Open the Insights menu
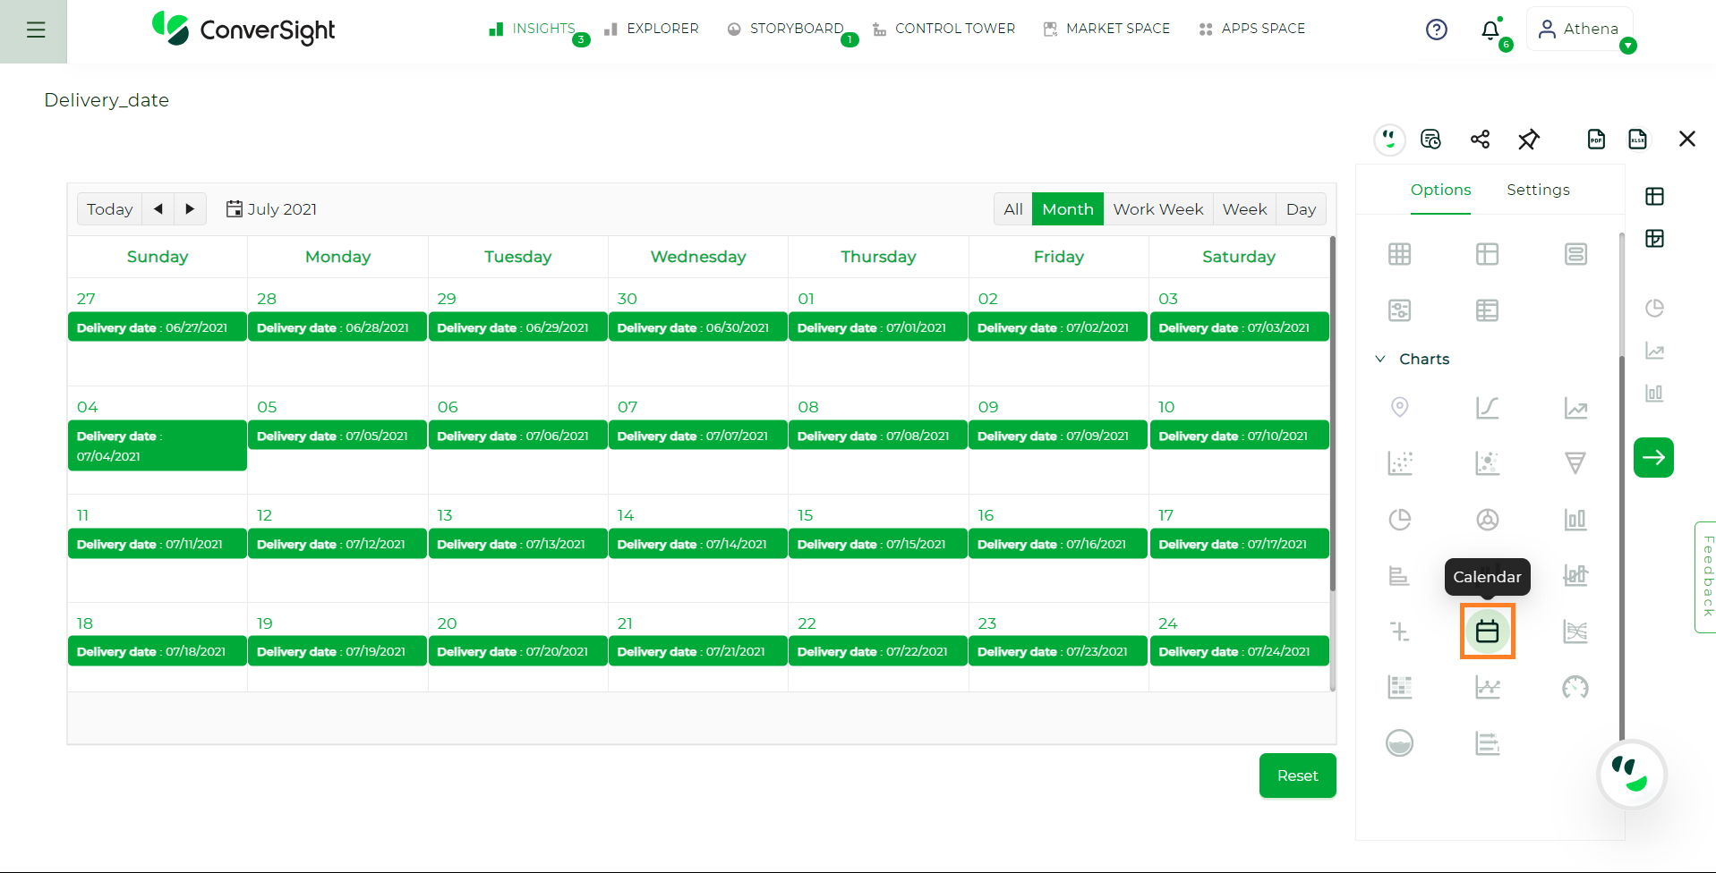The height and width of the screenshot is (873, 1716). point(533,29)
